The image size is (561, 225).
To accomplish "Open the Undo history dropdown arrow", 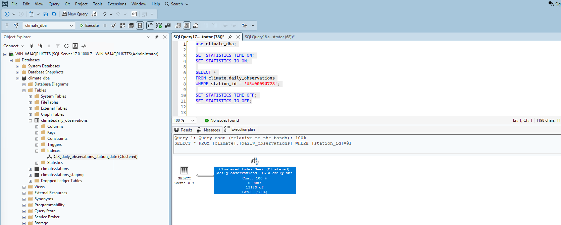I will tap(111, 14).
